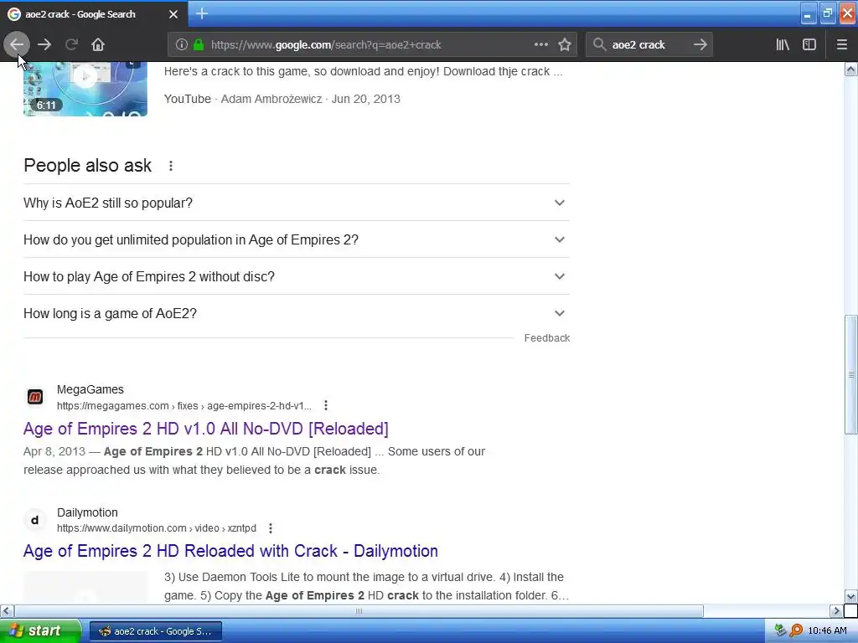Click the magnifier icon in search box
Screen dimensions: 858x643
600,45
